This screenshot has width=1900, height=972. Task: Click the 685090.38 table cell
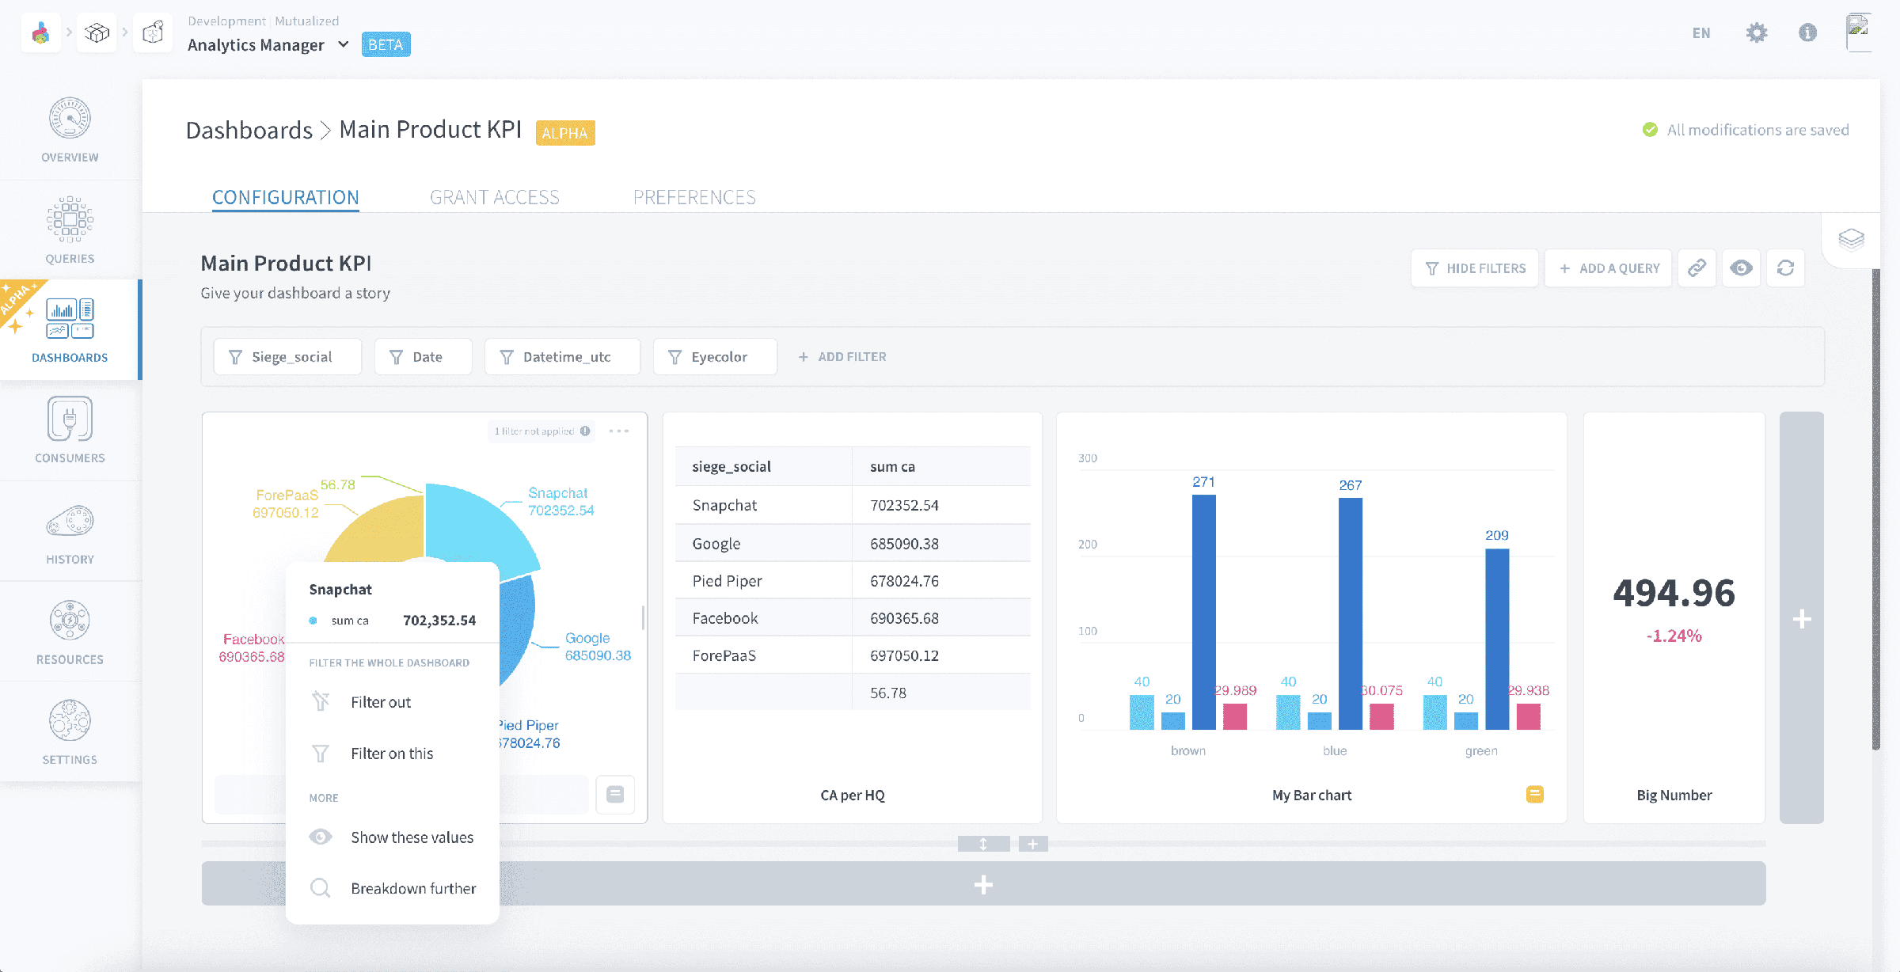pyautogui.click(x=941, y=544)
